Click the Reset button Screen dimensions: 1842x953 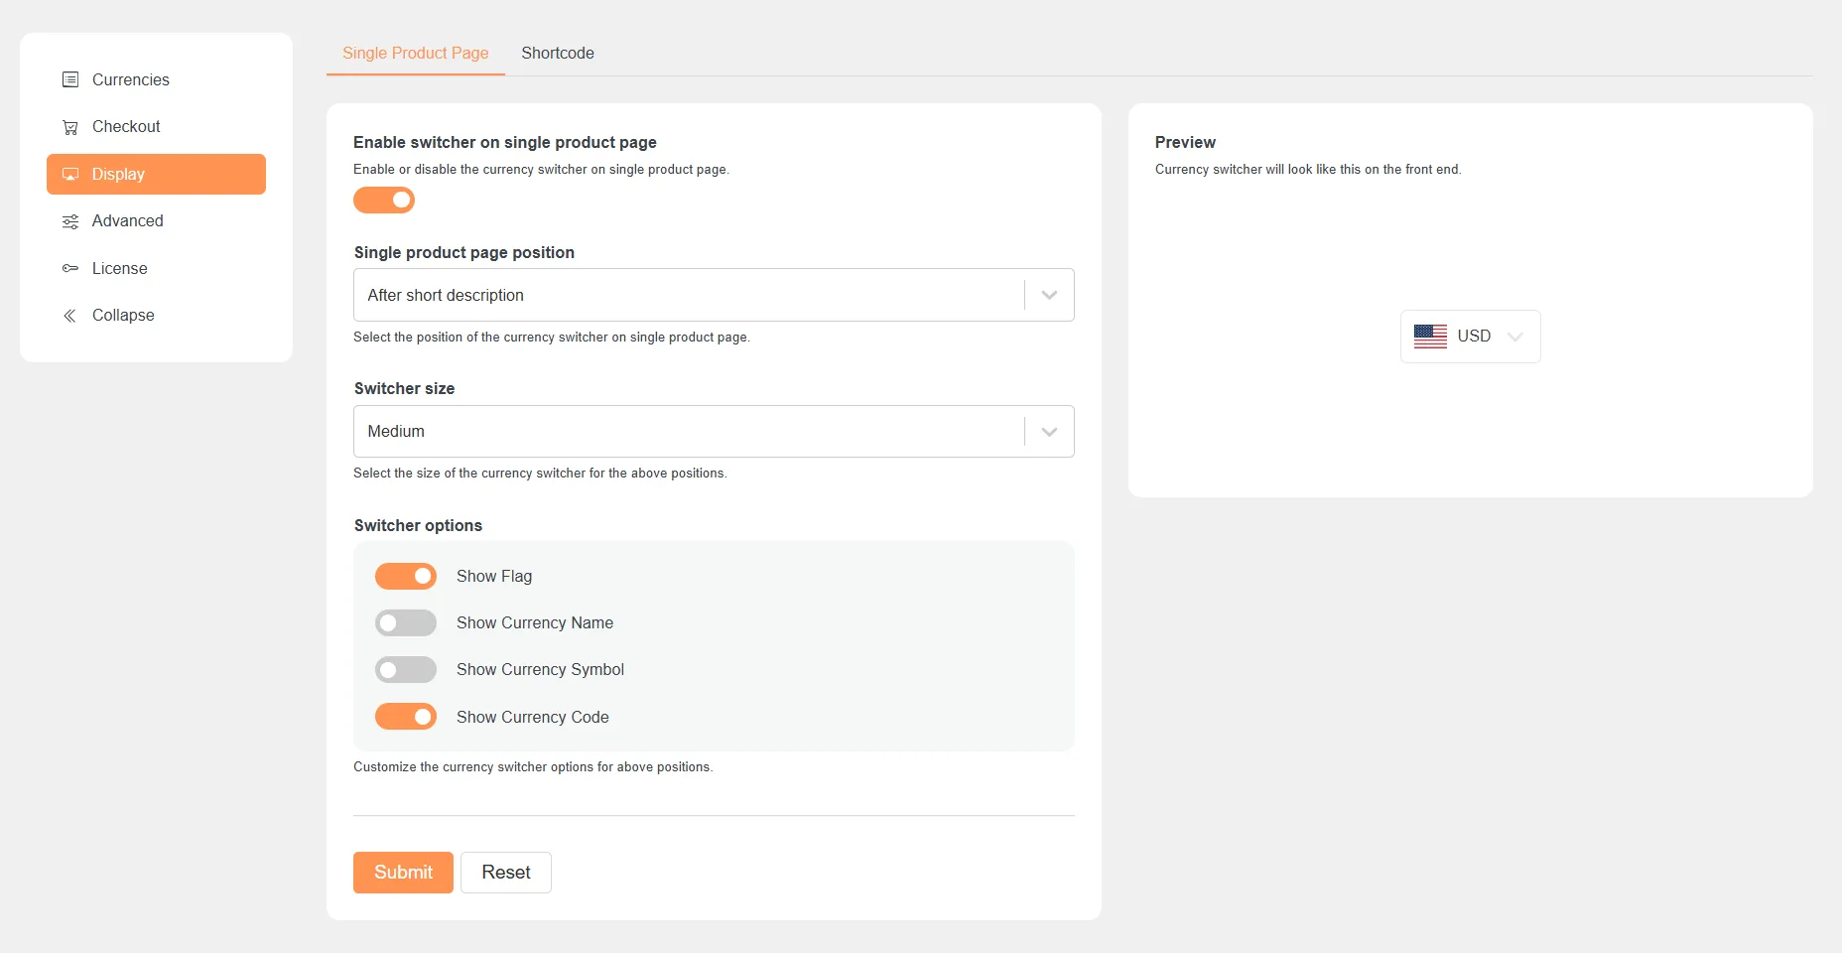click(506, 873)
